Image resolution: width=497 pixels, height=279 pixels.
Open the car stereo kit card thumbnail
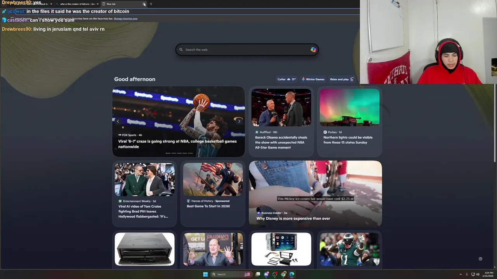tap(281, 249)
